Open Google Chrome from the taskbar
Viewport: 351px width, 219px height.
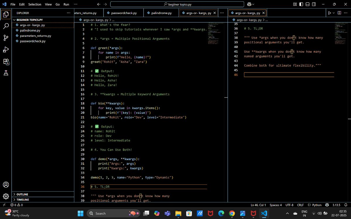point(232,213)
